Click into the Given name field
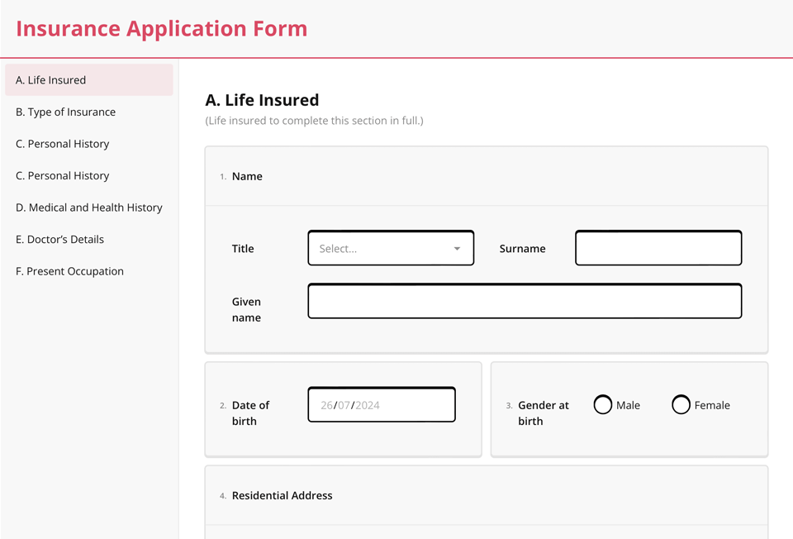Image resolution: width=793 pixels, height=539 pixels. [525, 302]
